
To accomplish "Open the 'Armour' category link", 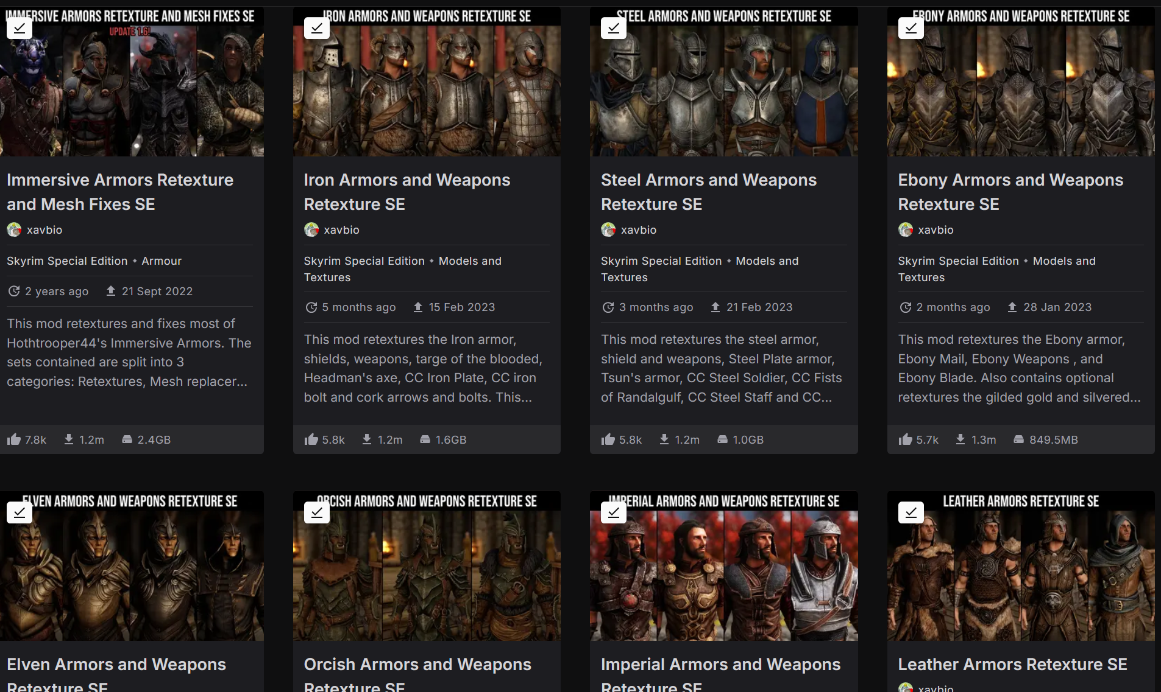I will 162,260.
